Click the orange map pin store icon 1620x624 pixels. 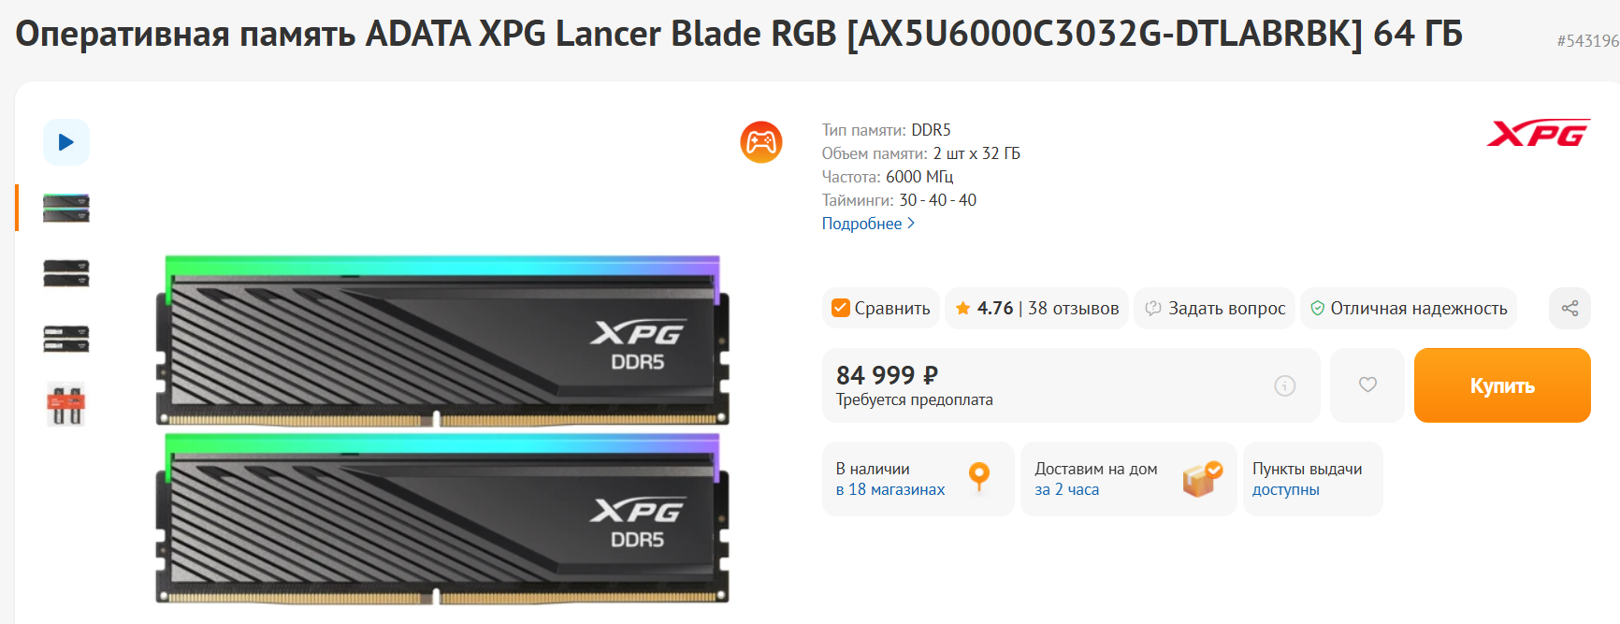point(978,477)
